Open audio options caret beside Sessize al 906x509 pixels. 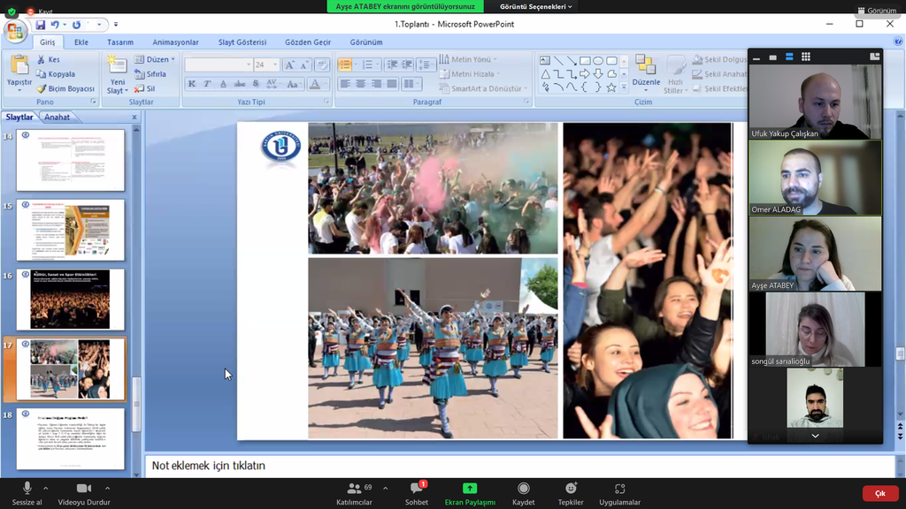point(46,489)
